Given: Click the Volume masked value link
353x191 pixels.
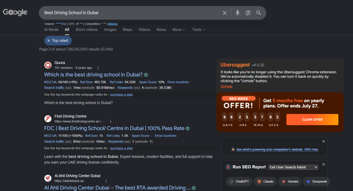Looking at the screenshot, I should click(x=61, y=24).
